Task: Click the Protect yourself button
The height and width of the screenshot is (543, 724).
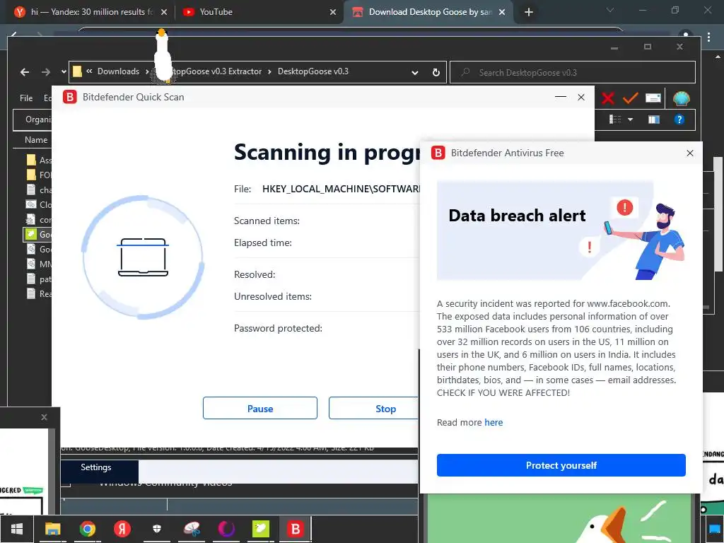Action: click(561, 465)
